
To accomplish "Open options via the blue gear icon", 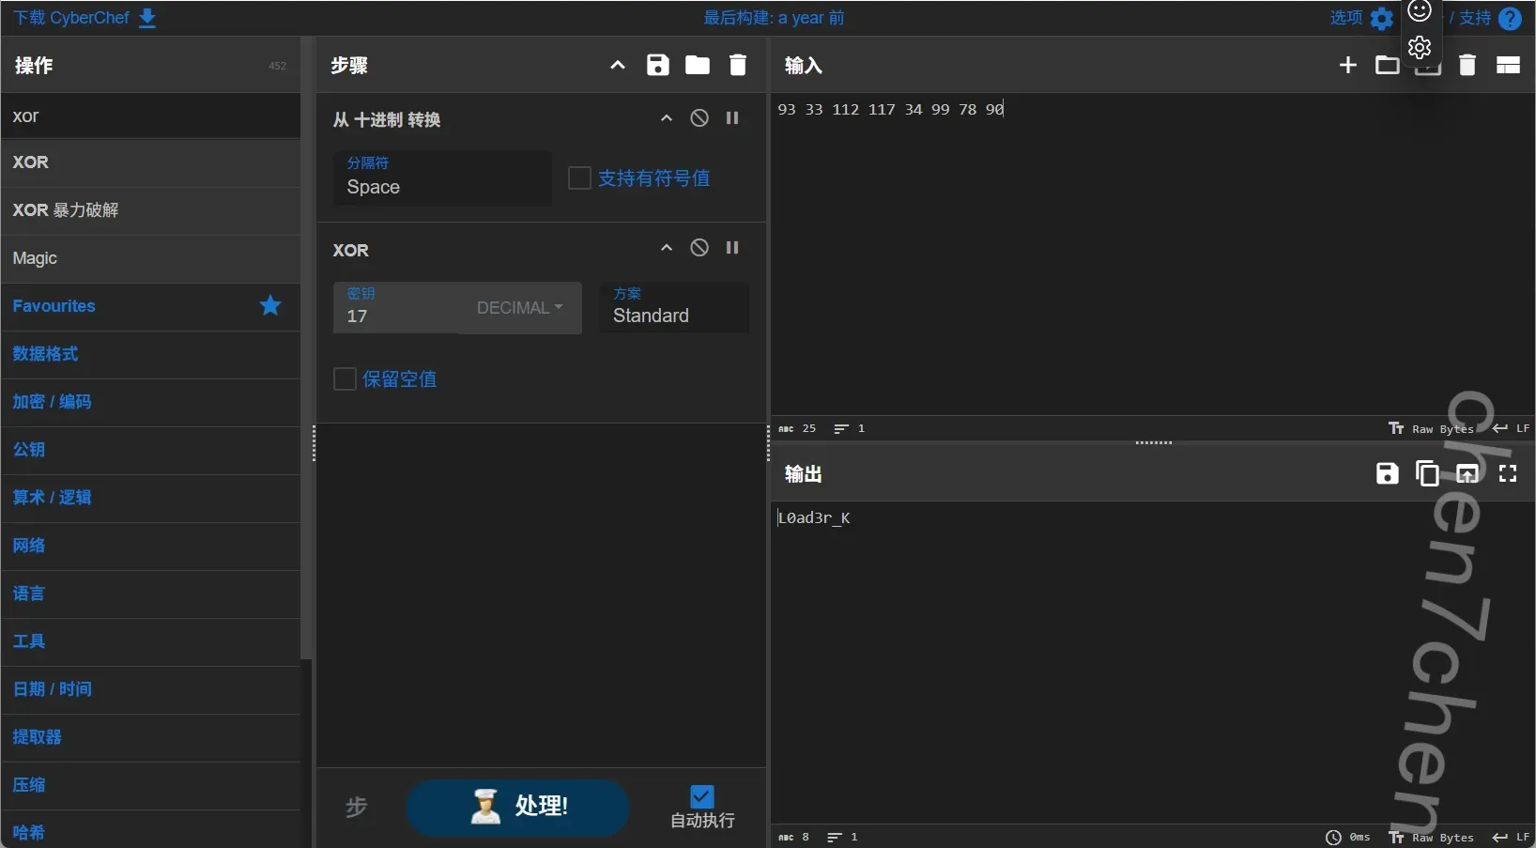I will [1381, 19].
